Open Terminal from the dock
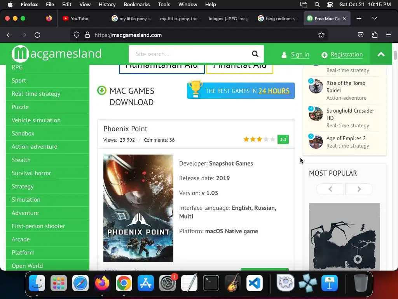The width and height of the screenshot is (398, 299). tap(211, 283)
